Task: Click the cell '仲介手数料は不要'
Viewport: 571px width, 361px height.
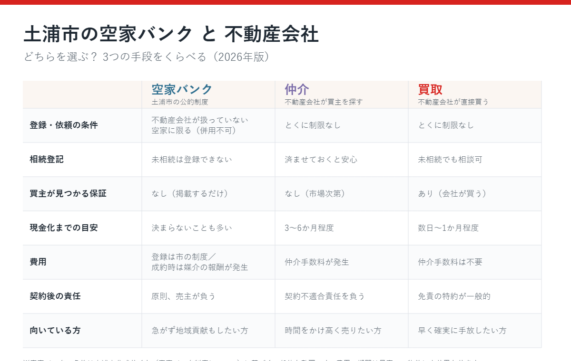Action: (450, 262)
